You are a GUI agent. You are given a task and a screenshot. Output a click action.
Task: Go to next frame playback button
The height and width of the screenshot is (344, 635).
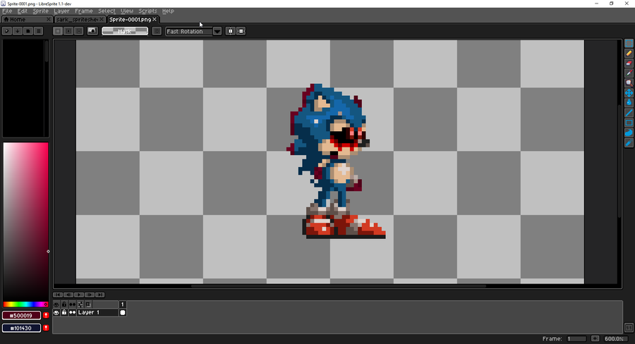(x=90, y=295)
